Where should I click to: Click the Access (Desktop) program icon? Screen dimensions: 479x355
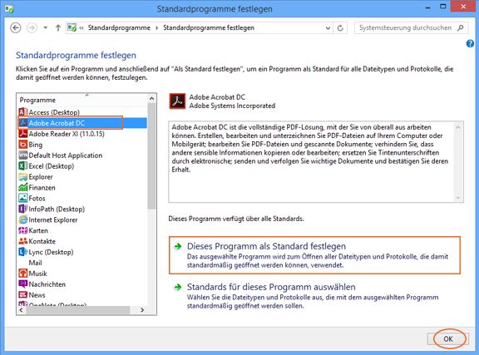23,112
